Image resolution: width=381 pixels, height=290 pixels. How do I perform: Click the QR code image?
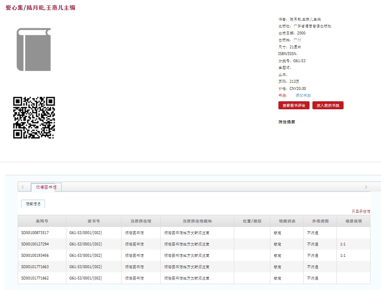tap(34, 118)
